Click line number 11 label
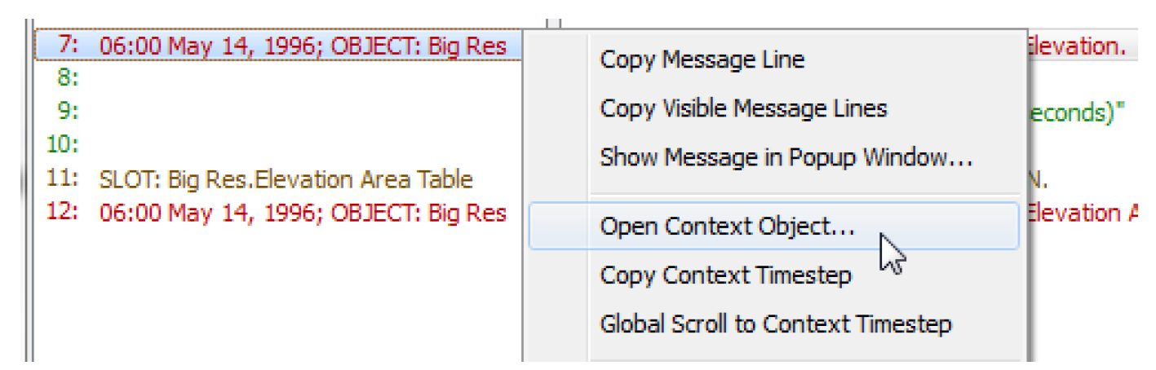Viewport: 1156px width, 370px height. [64, 178]
